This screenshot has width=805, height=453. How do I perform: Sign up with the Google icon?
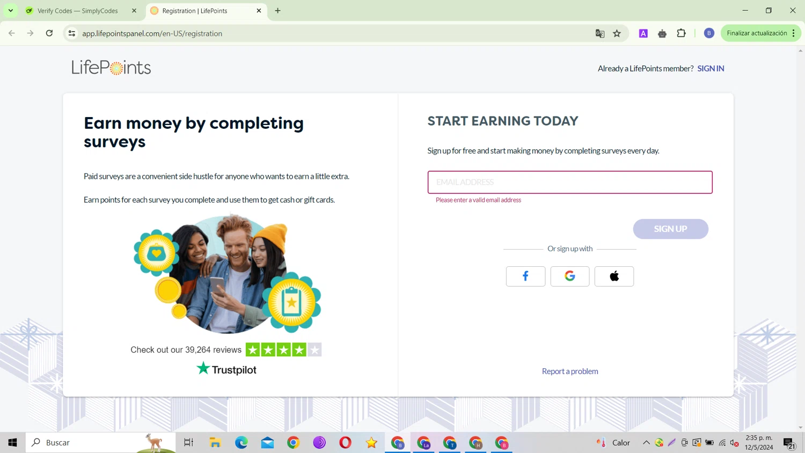570,276
